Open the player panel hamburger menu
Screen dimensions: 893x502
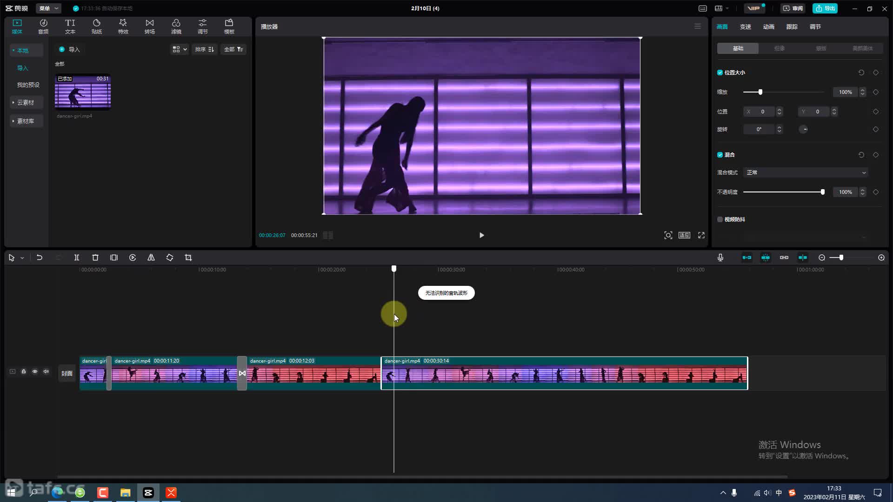(x=698, y=26)
